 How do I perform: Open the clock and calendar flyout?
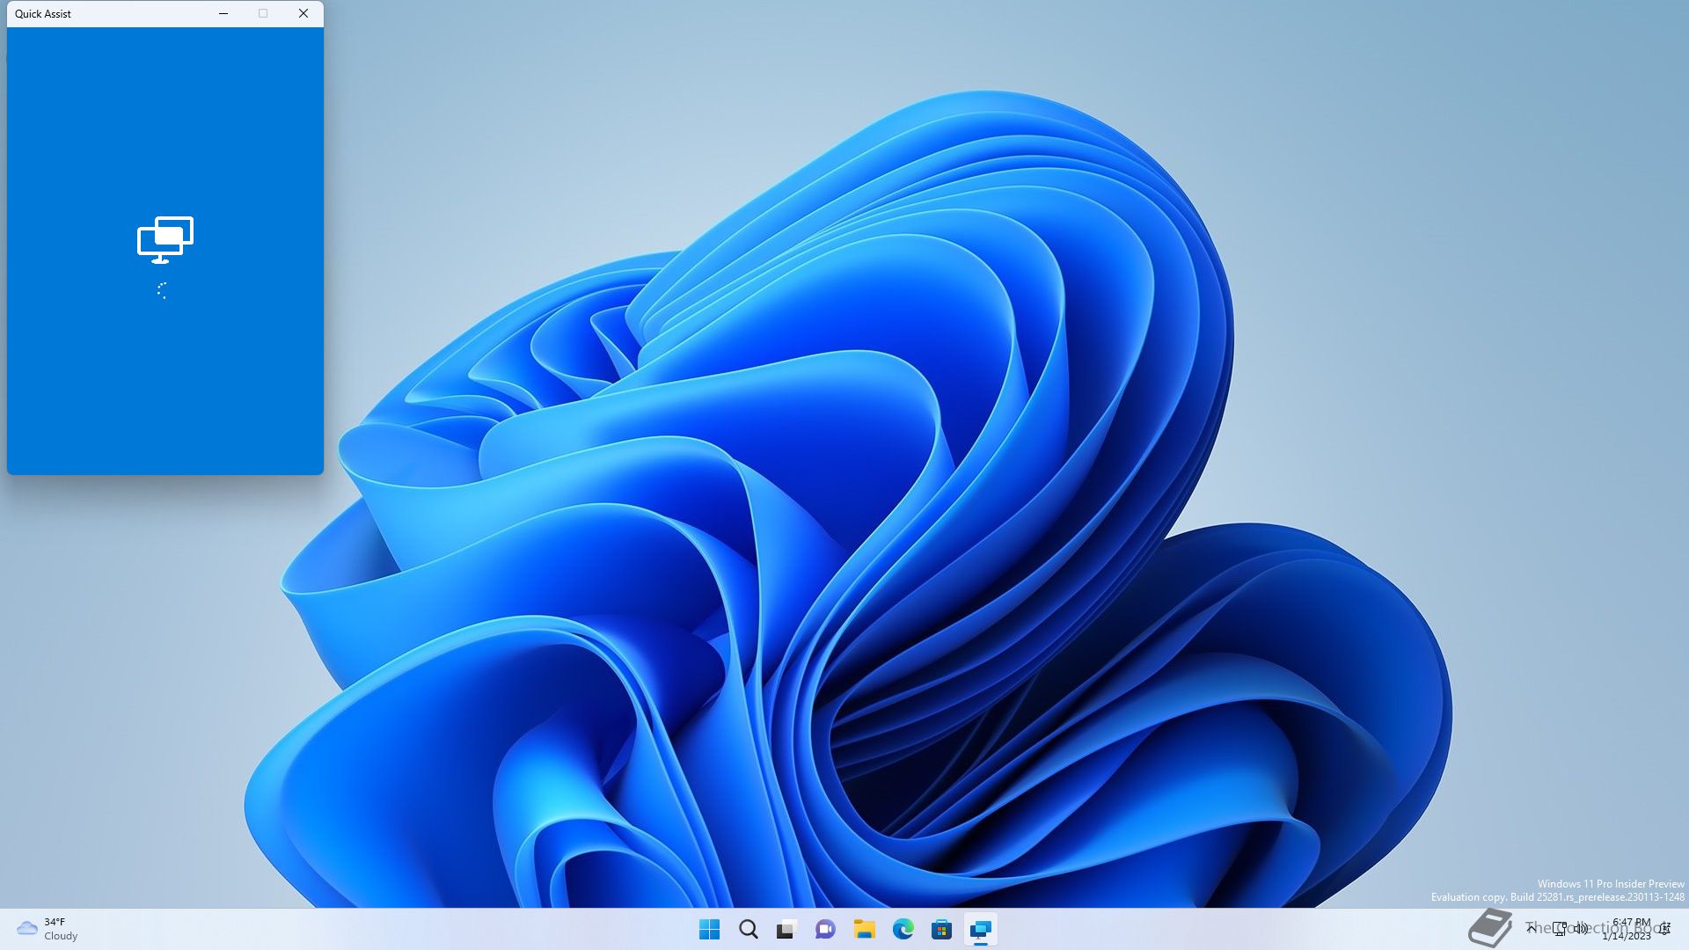pos(1627,929)
